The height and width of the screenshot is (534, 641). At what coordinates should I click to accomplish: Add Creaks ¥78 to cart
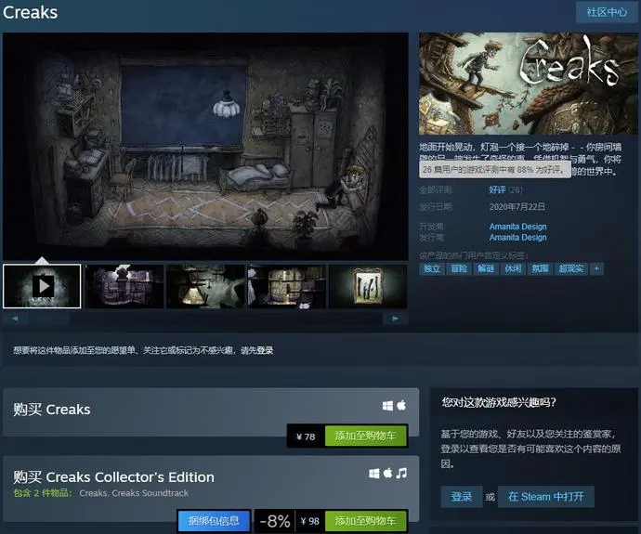[366, 436]
